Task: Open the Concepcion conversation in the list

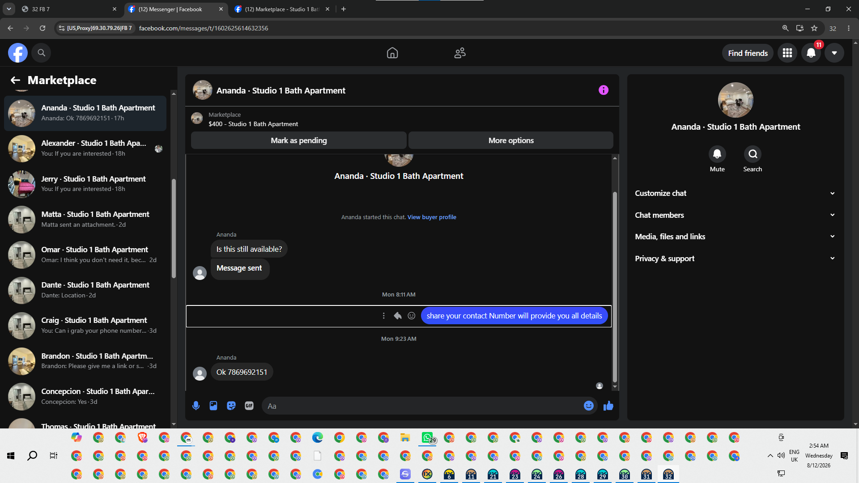Action: pyautogui.click(x=85, y=396)
